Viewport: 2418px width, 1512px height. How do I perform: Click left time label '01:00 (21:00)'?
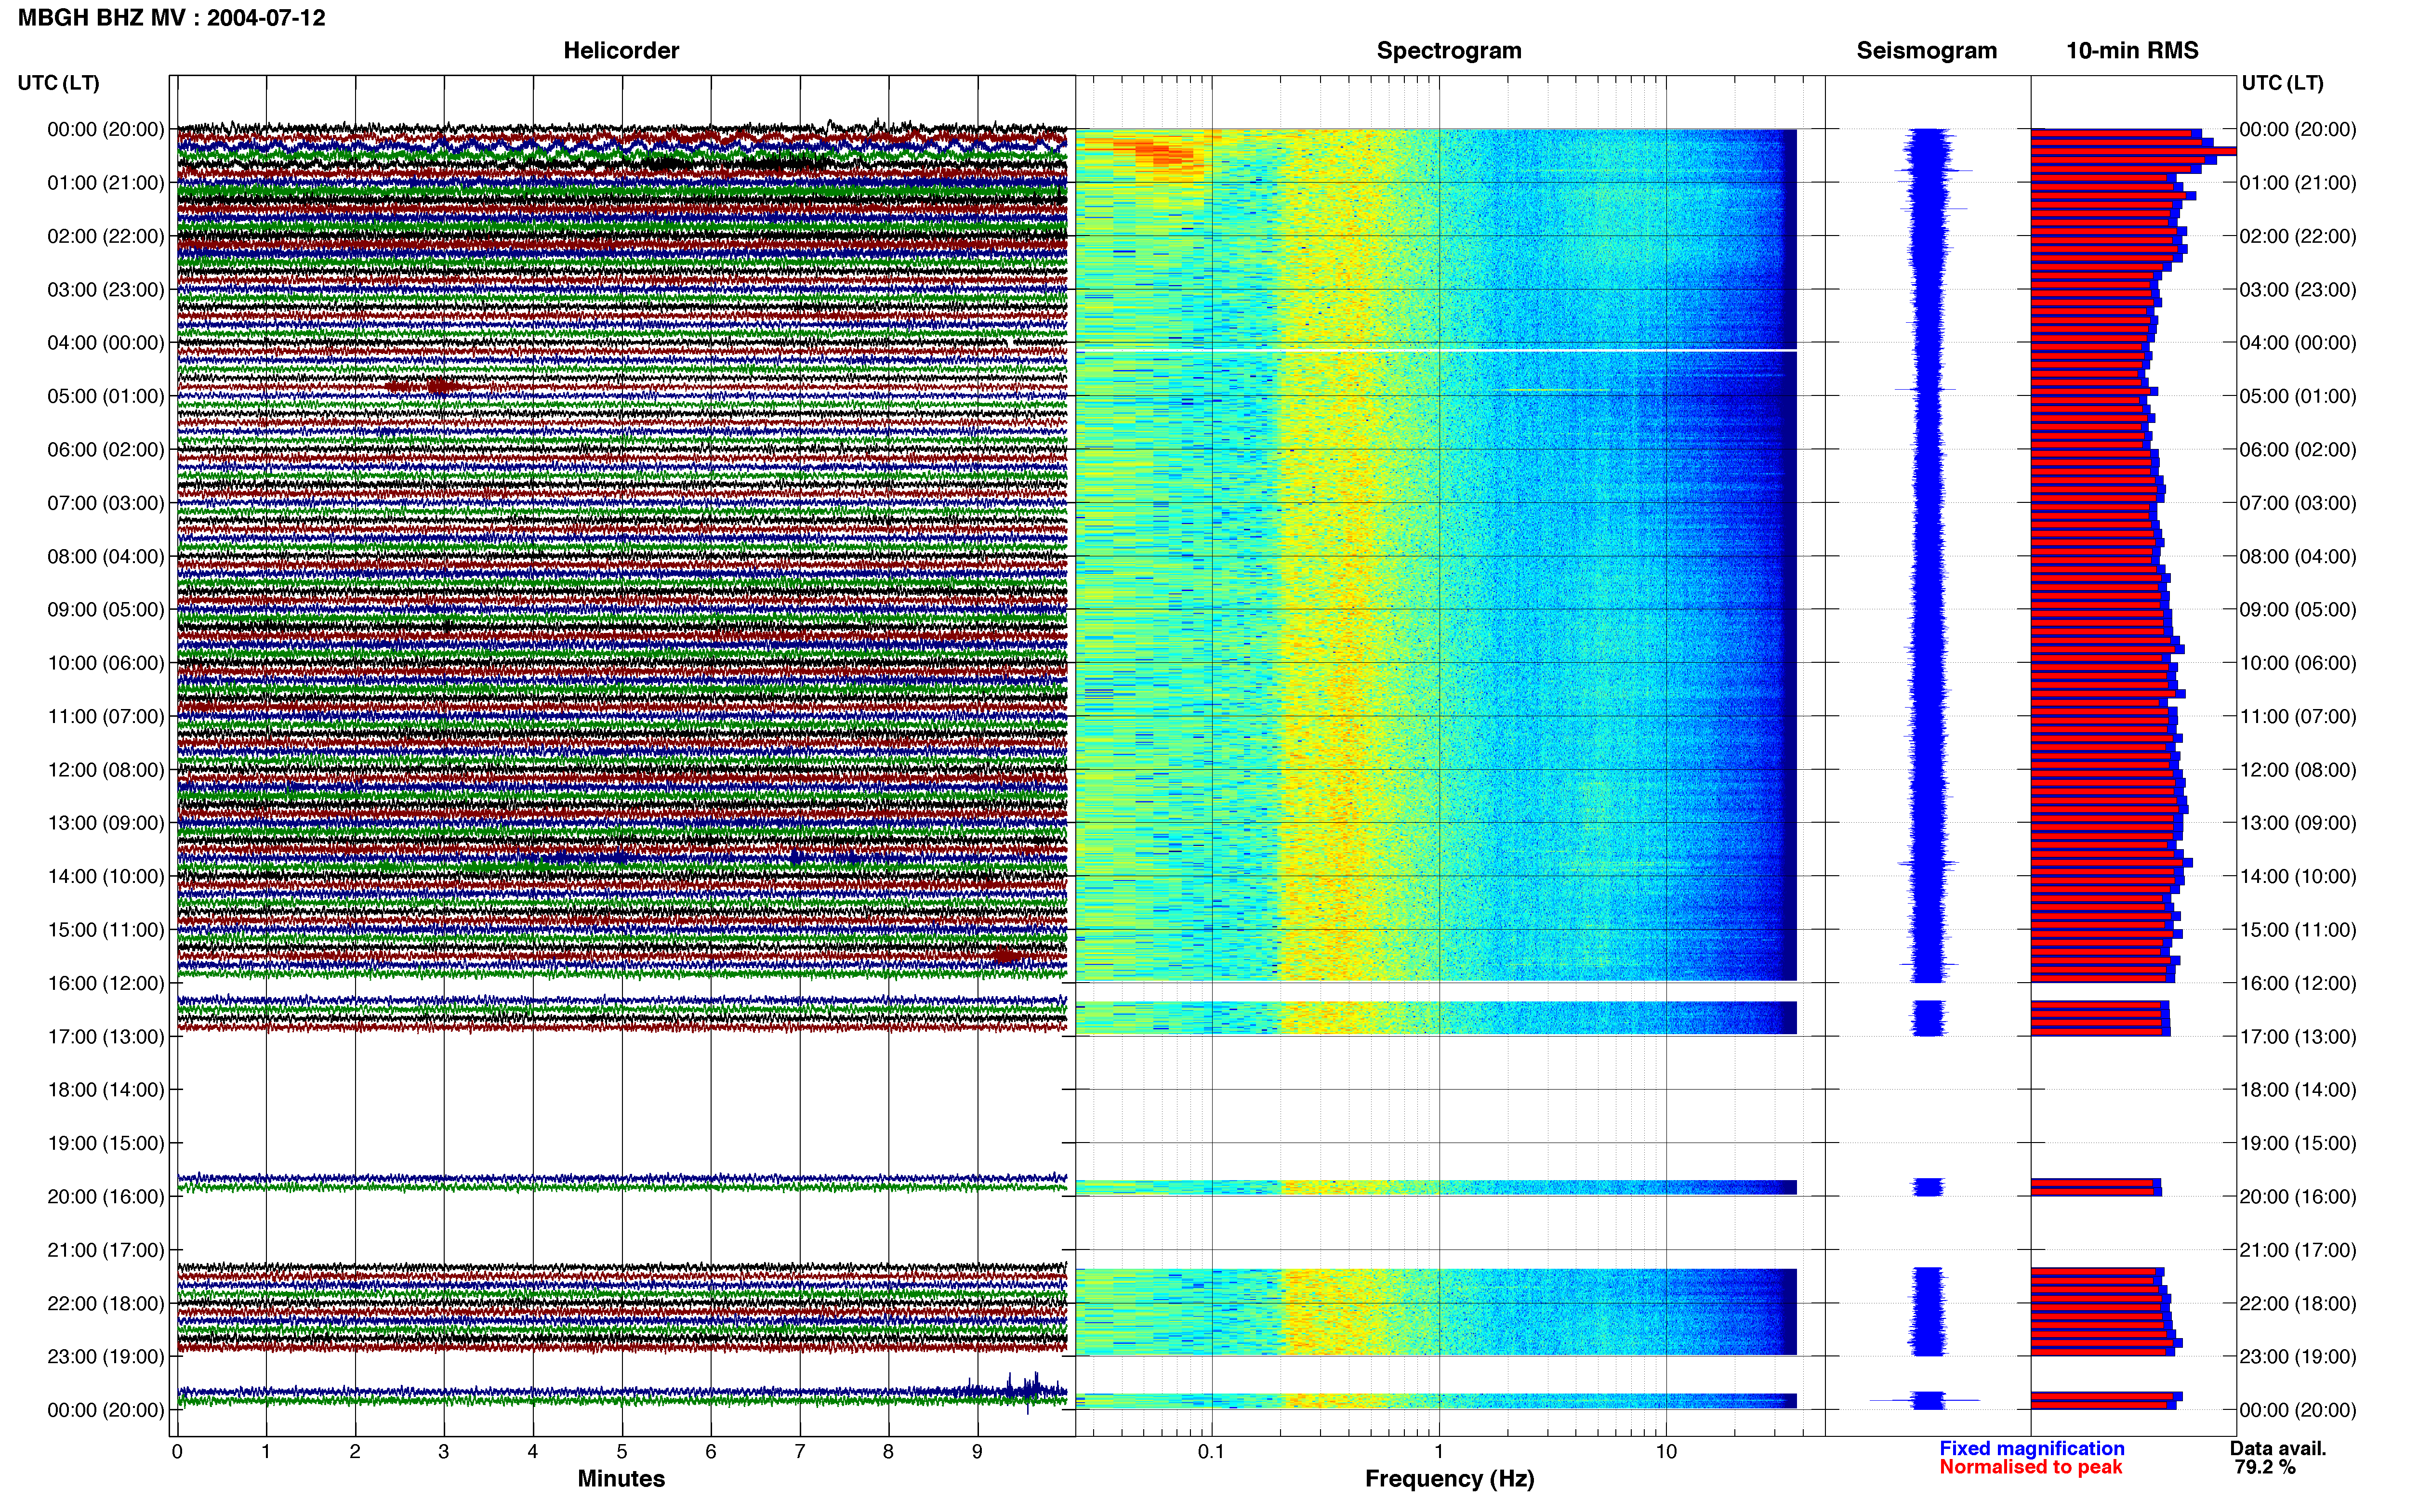(x=106, y=183)
